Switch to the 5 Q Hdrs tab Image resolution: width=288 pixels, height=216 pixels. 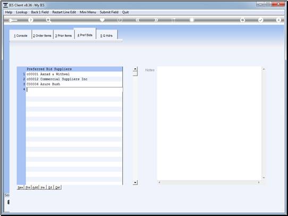coord(106,36)
